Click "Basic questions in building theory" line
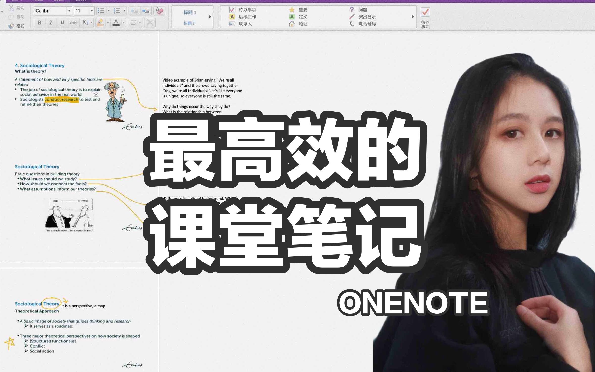 47,174
